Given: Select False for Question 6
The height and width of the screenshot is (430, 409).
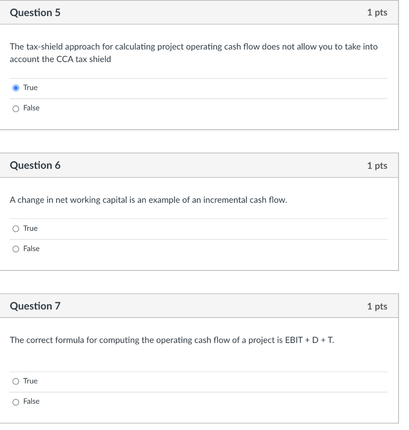Looking at the screenshot, I should (x=16, y=249).
